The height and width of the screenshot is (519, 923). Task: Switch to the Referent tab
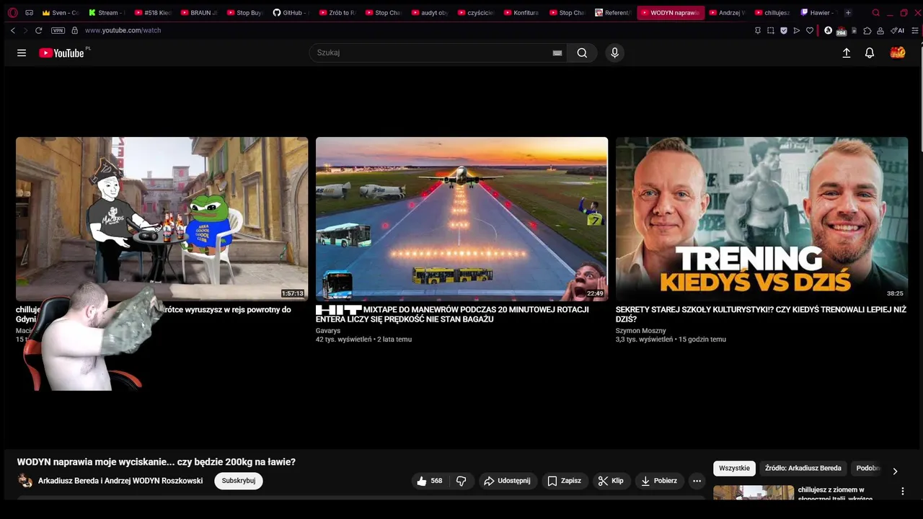coord(614,12)
